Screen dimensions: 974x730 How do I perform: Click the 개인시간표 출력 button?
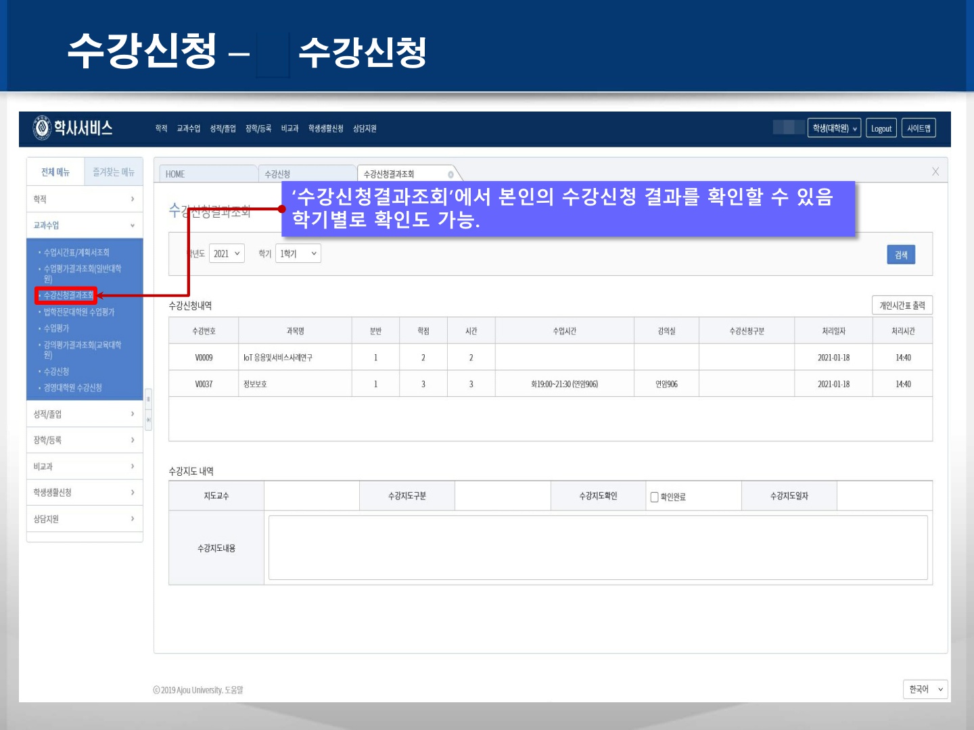[x=902, y=306]
